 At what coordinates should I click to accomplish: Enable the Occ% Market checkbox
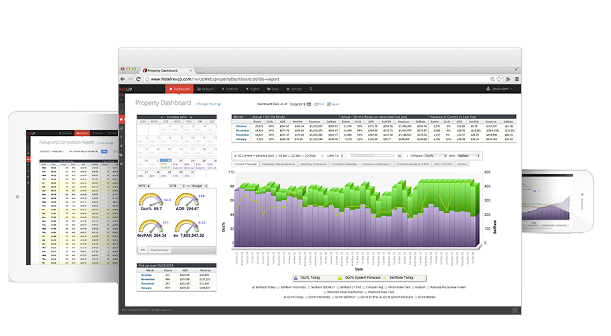click(x=416, y=297)
